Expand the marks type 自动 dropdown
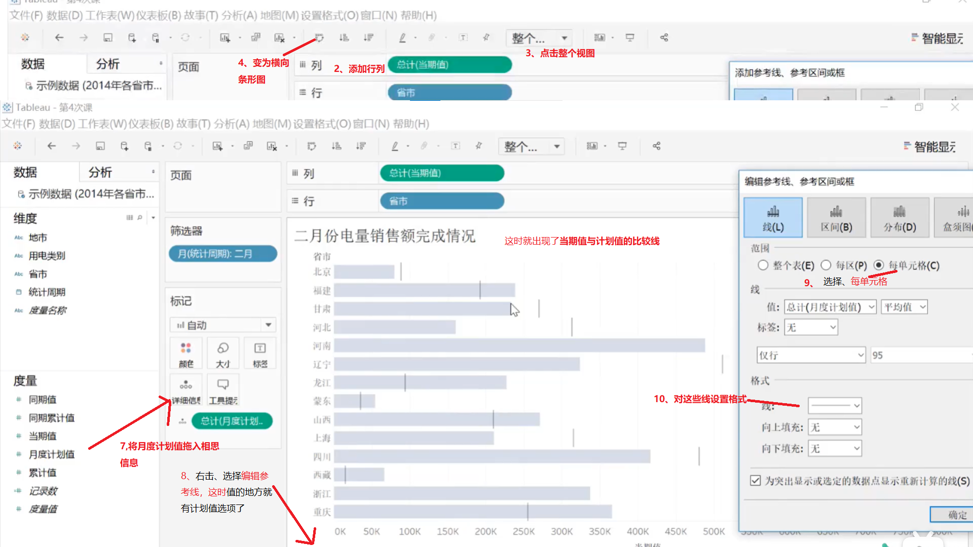 268,325
